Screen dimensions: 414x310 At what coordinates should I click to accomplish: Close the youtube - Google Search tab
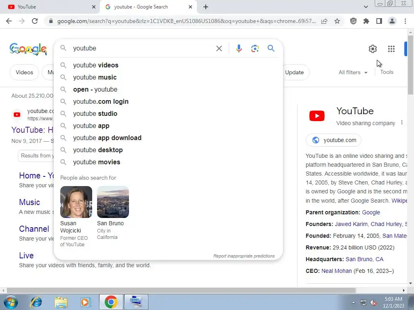[x=190, y=7]
